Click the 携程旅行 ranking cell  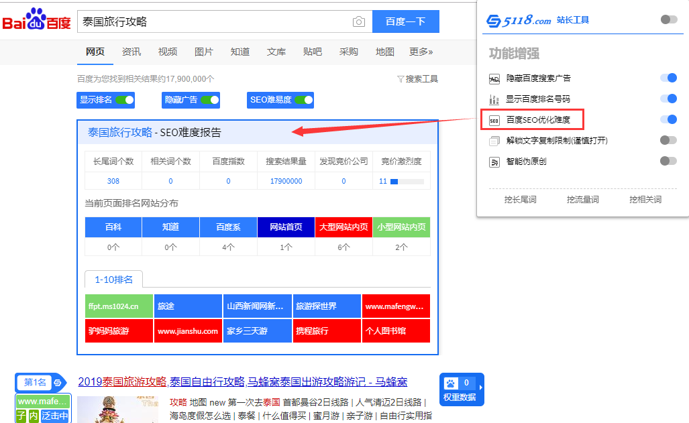(327, 330)
